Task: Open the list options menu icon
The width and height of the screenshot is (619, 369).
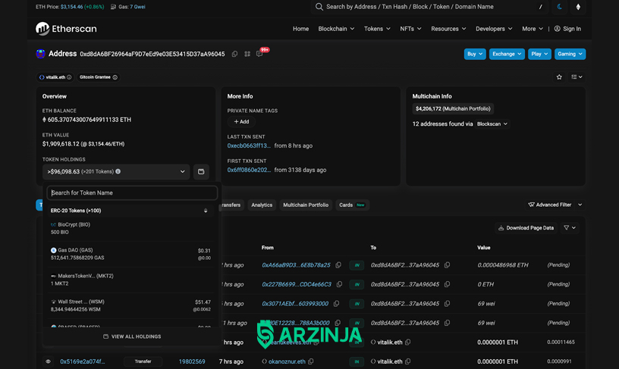Action: coord(577,77)
